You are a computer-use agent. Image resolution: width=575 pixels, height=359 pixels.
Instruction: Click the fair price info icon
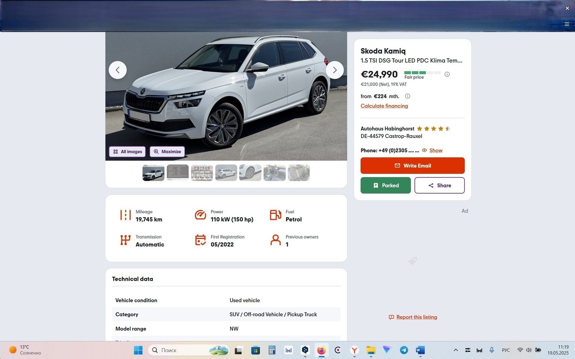[x=447, y=74]
